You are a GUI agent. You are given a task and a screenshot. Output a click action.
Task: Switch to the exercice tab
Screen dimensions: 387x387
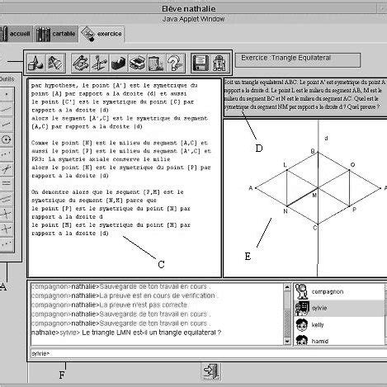[101, 34]
